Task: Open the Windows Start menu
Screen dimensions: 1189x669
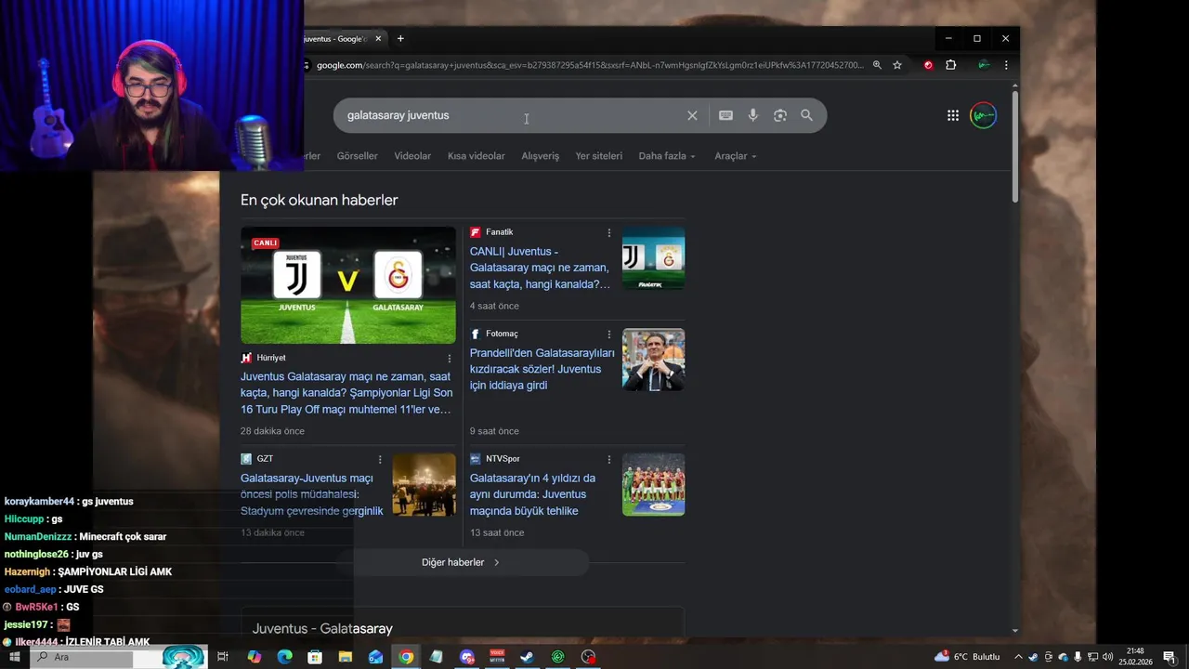Action: tap(14, 657)
